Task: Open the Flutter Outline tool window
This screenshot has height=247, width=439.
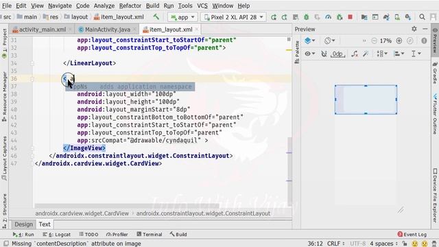Action: tap(435, 114)
